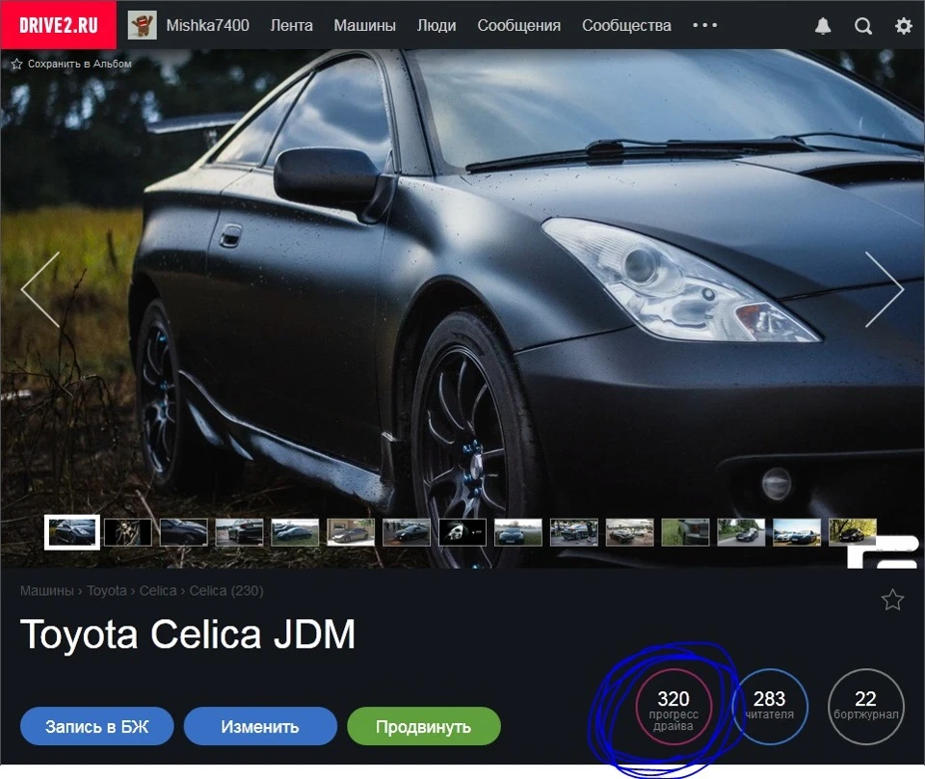Viewport: 925px width, 779px height.
Task: Select the eighth dark headlight thumbnail
Action: [x=462, y=532]
